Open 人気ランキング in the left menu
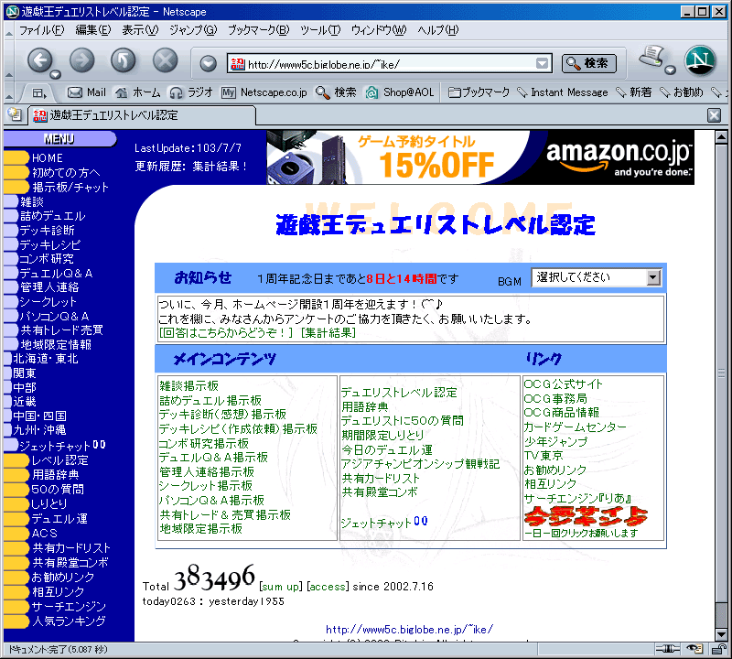Viewport: 732px width, 659px height. tap(68, 621)
